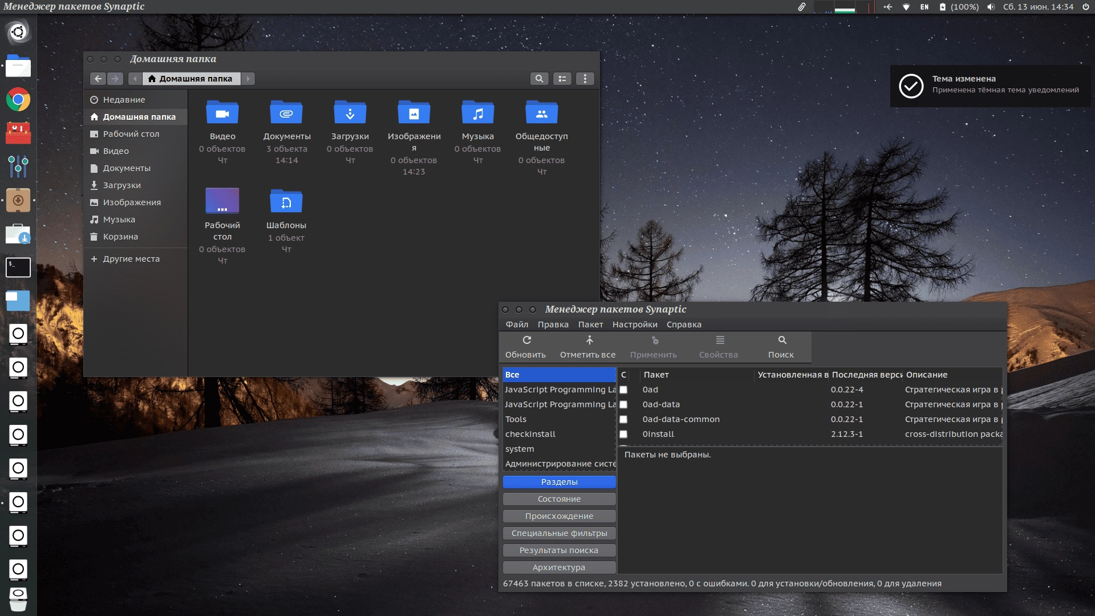1095x616 pixels.
Task: Open Музыка in file manager sidebar
Action: coord(136,220)
